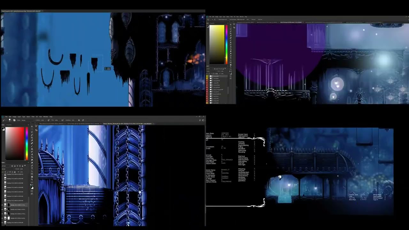
Task: Select Hand tool in bottom-left Photoshop
Action: click(x=32, y=177)
